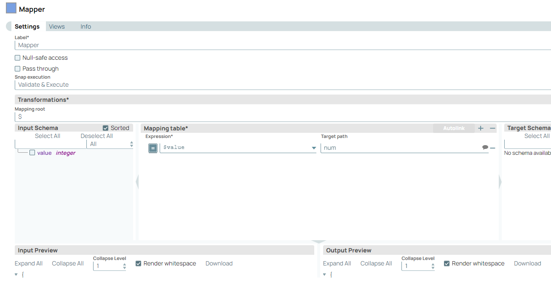Open the comment bubble on num row
551x289 pixels.
tap(485, 148)
